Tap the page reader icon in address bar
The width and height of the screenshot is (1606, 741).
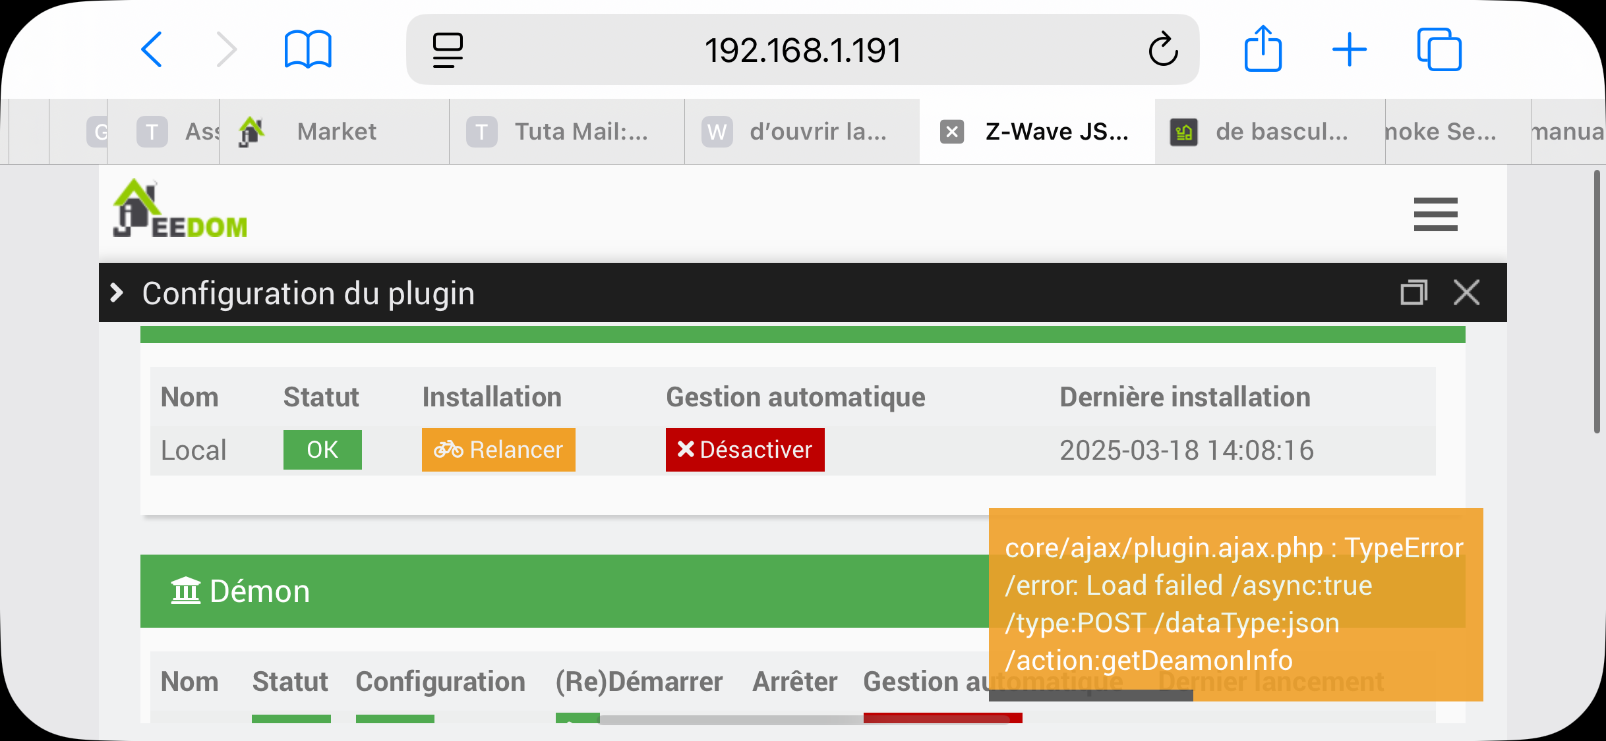point(448,50)
